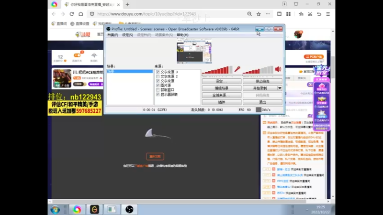The width and height of the screenshot is (383, 215).
Task: Click the orange PC客户端 button
Action: coord(314,56)
